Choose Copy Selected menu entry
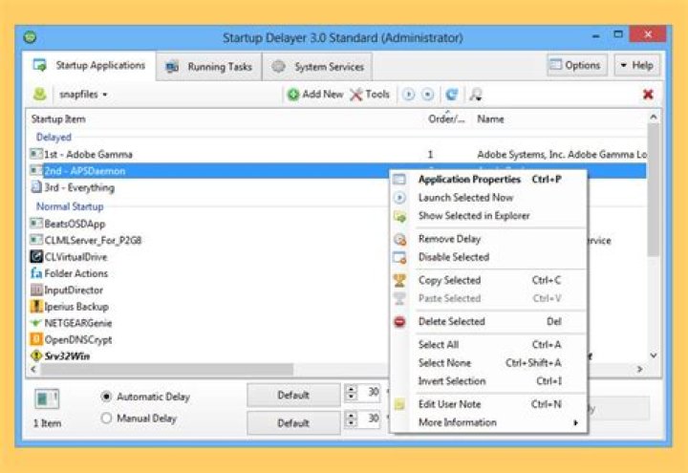 [x=489, y=280]
